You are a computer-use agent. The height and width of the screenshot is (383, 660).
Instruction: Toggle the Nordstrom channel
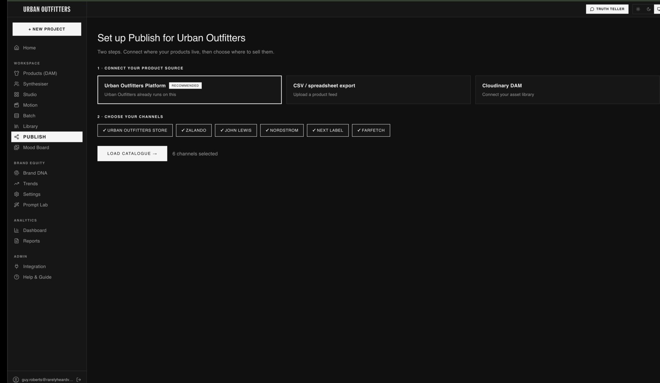point(282,130)
